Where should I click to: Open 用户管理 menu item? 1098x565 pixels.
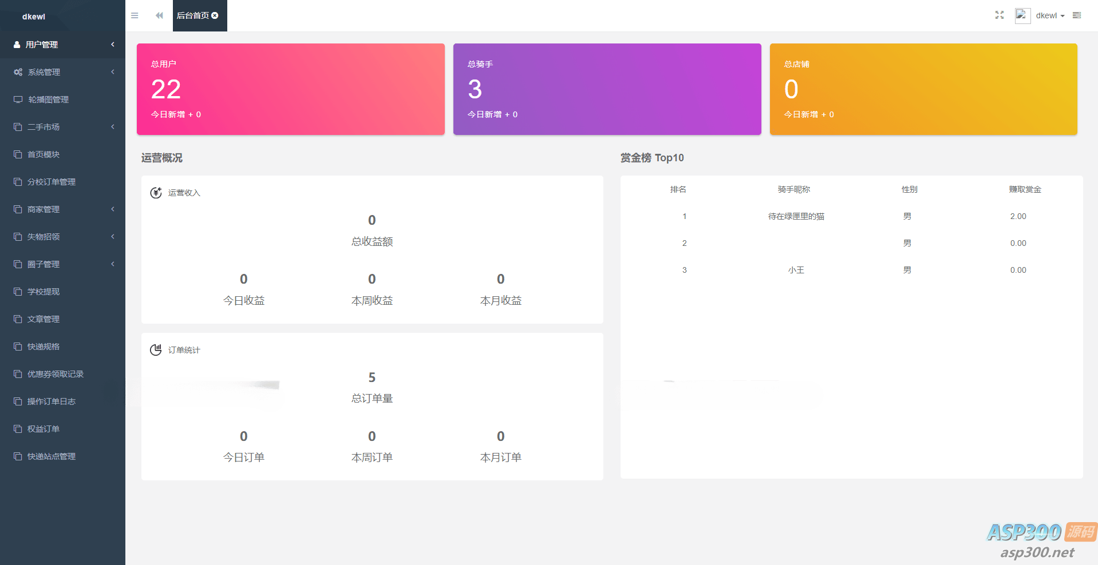(x=62, y=45)
